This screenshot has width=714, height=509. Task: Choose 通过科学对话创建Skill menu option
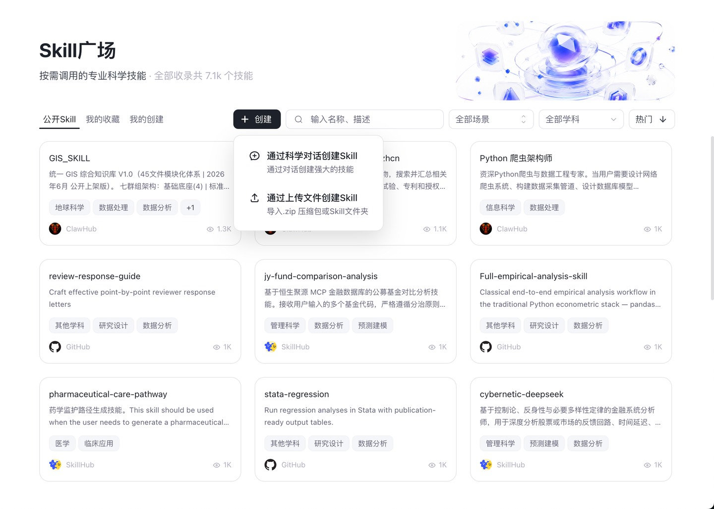(x=308, y=162)
